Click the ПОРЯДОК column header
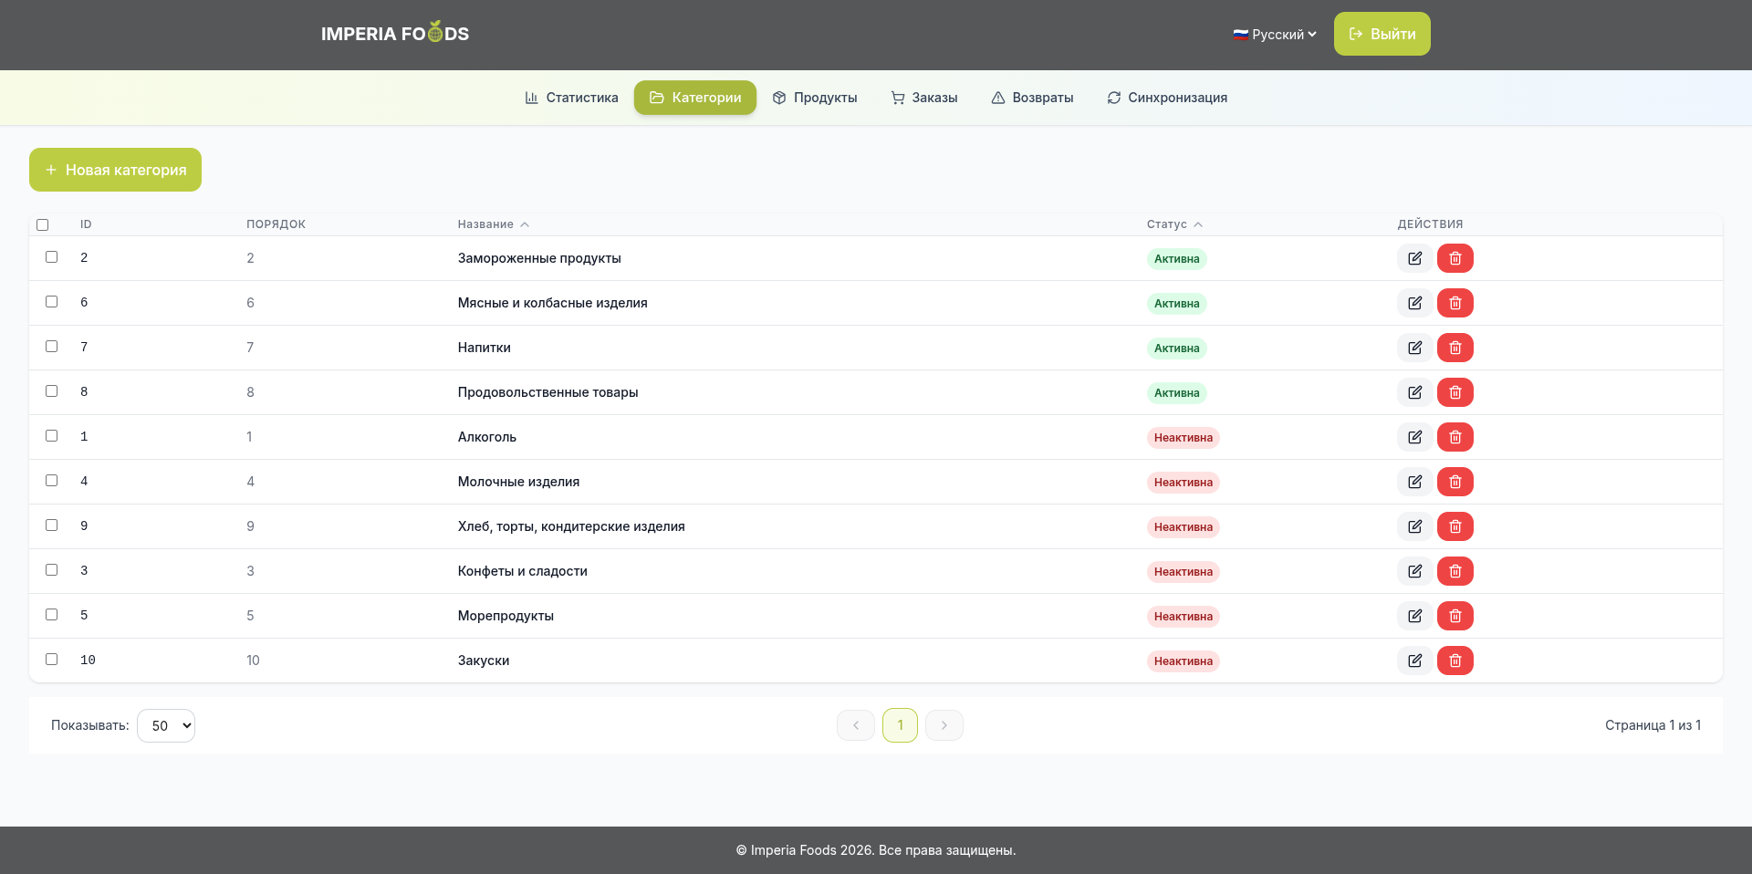The height and width of the screenshot is (874, 1752). click(276, 224)
